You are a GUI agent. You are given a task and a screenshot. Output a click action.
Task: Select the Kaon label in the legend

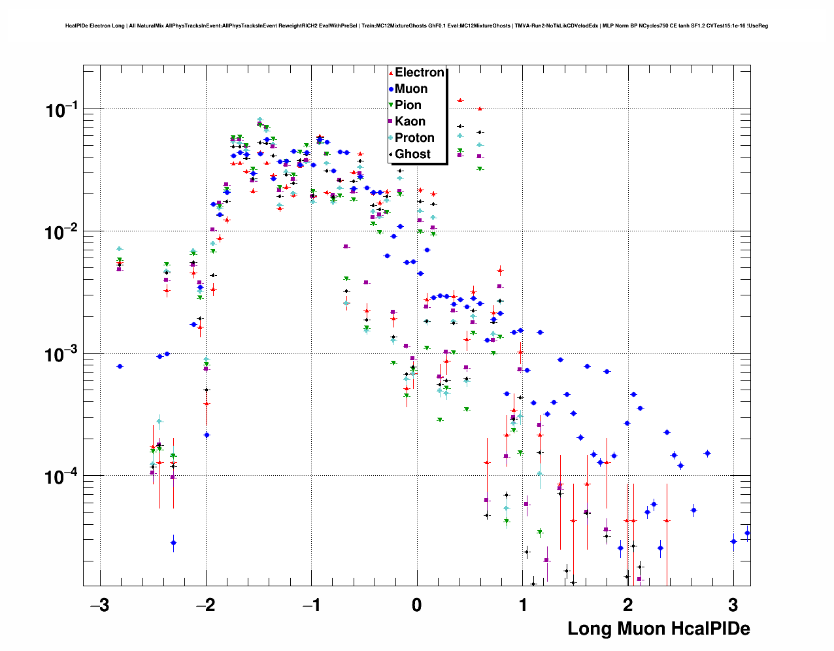tap(410, 122)
